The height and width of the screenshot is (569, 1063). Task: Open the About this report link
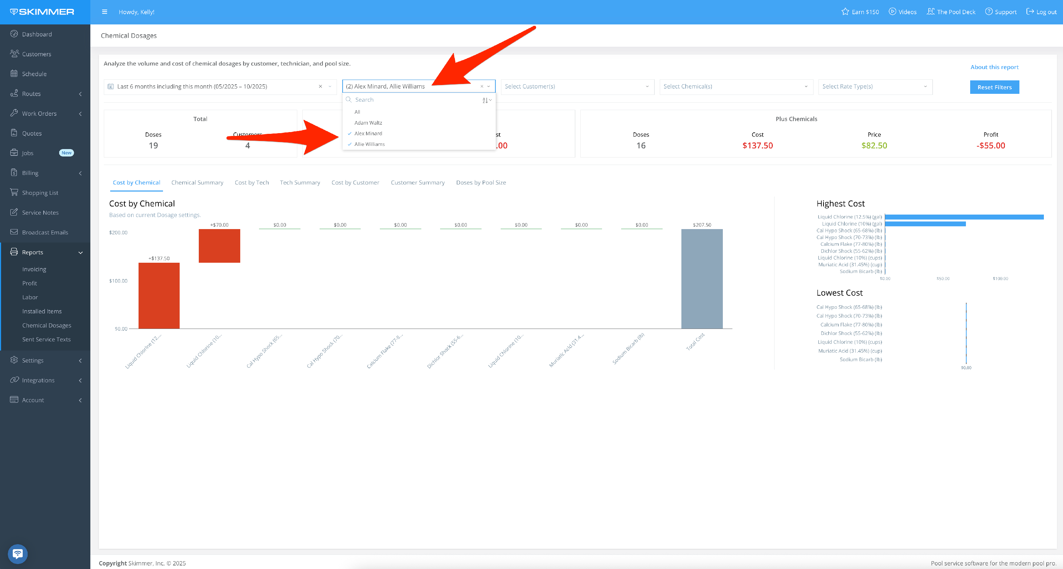(994, 67)
